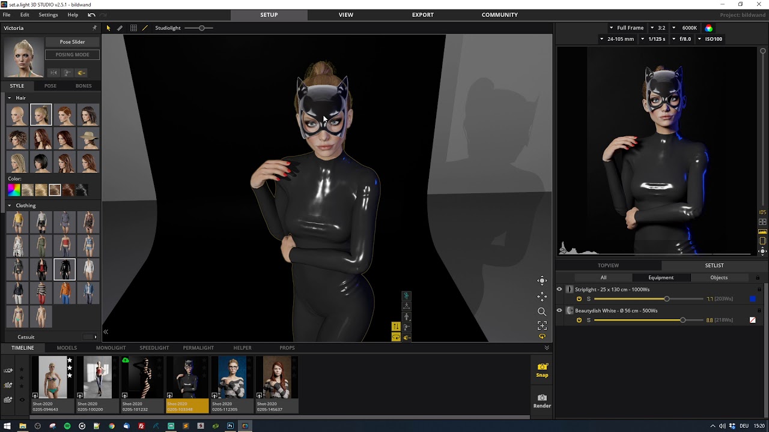Open the EXPORT tab
The width and height of the screenshot is (769, 432).
(x=422, y=14)
